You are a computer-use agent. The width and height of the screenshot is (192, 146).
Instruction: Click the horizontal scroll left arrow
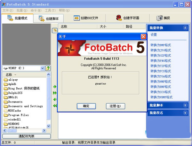(x=5, y=130)
